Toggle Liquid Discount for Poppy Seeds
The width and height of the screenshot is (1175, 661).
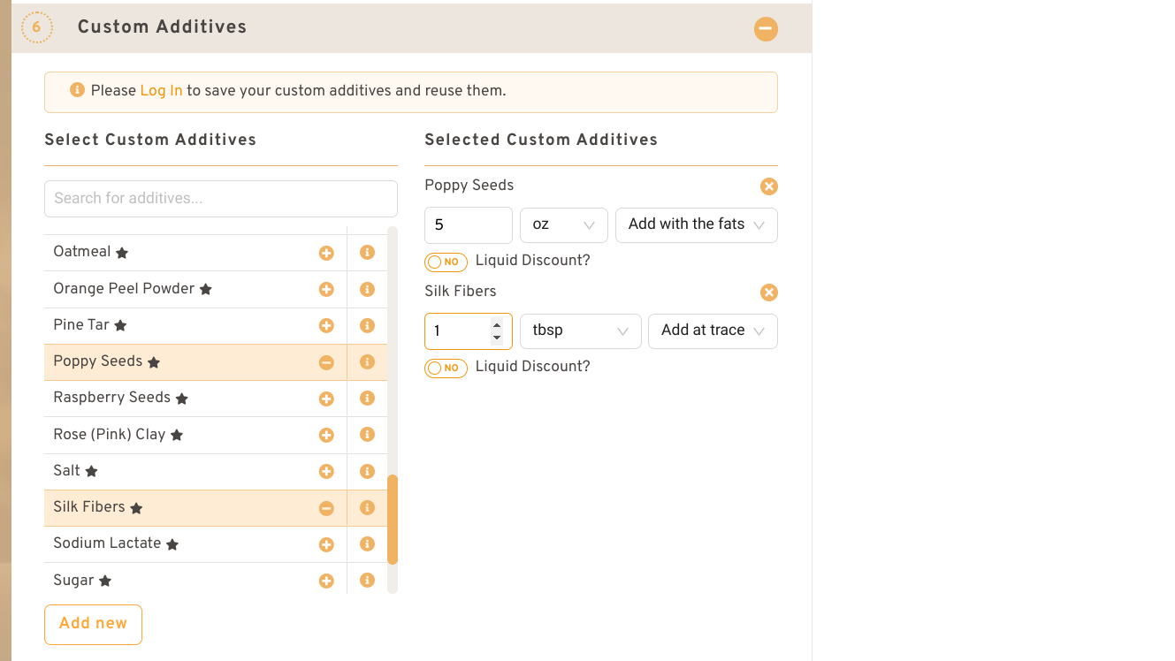click(446, 262)
